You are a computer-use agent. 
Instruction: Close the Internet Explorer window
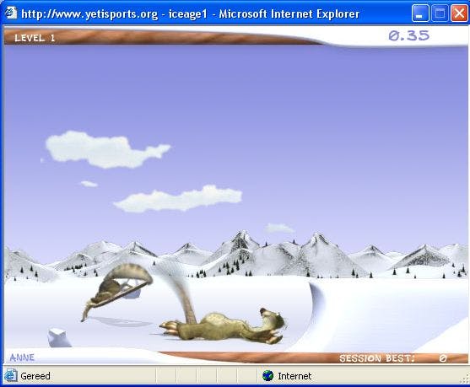[x=459, y=13]
